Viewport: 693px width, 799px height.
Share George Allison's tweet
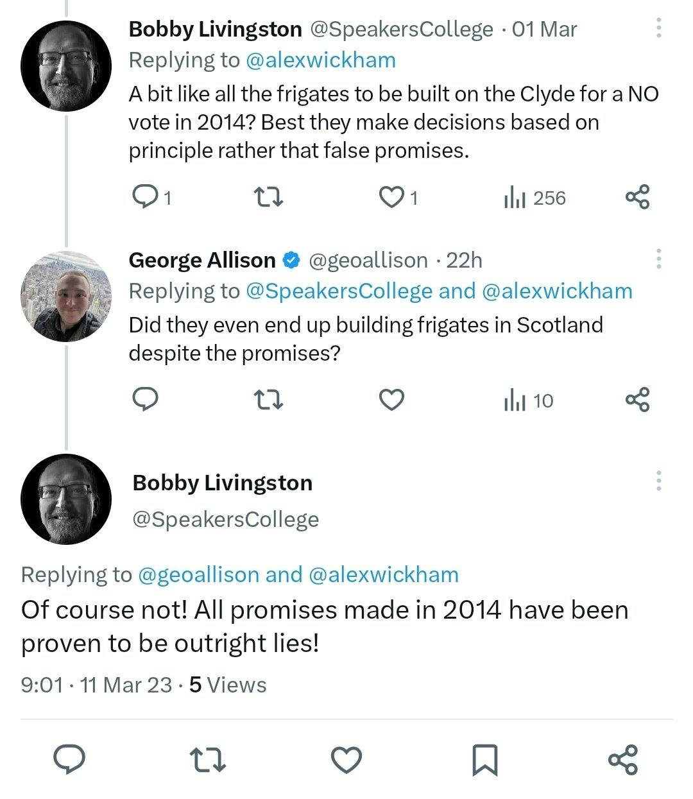(x=637, y=400)
